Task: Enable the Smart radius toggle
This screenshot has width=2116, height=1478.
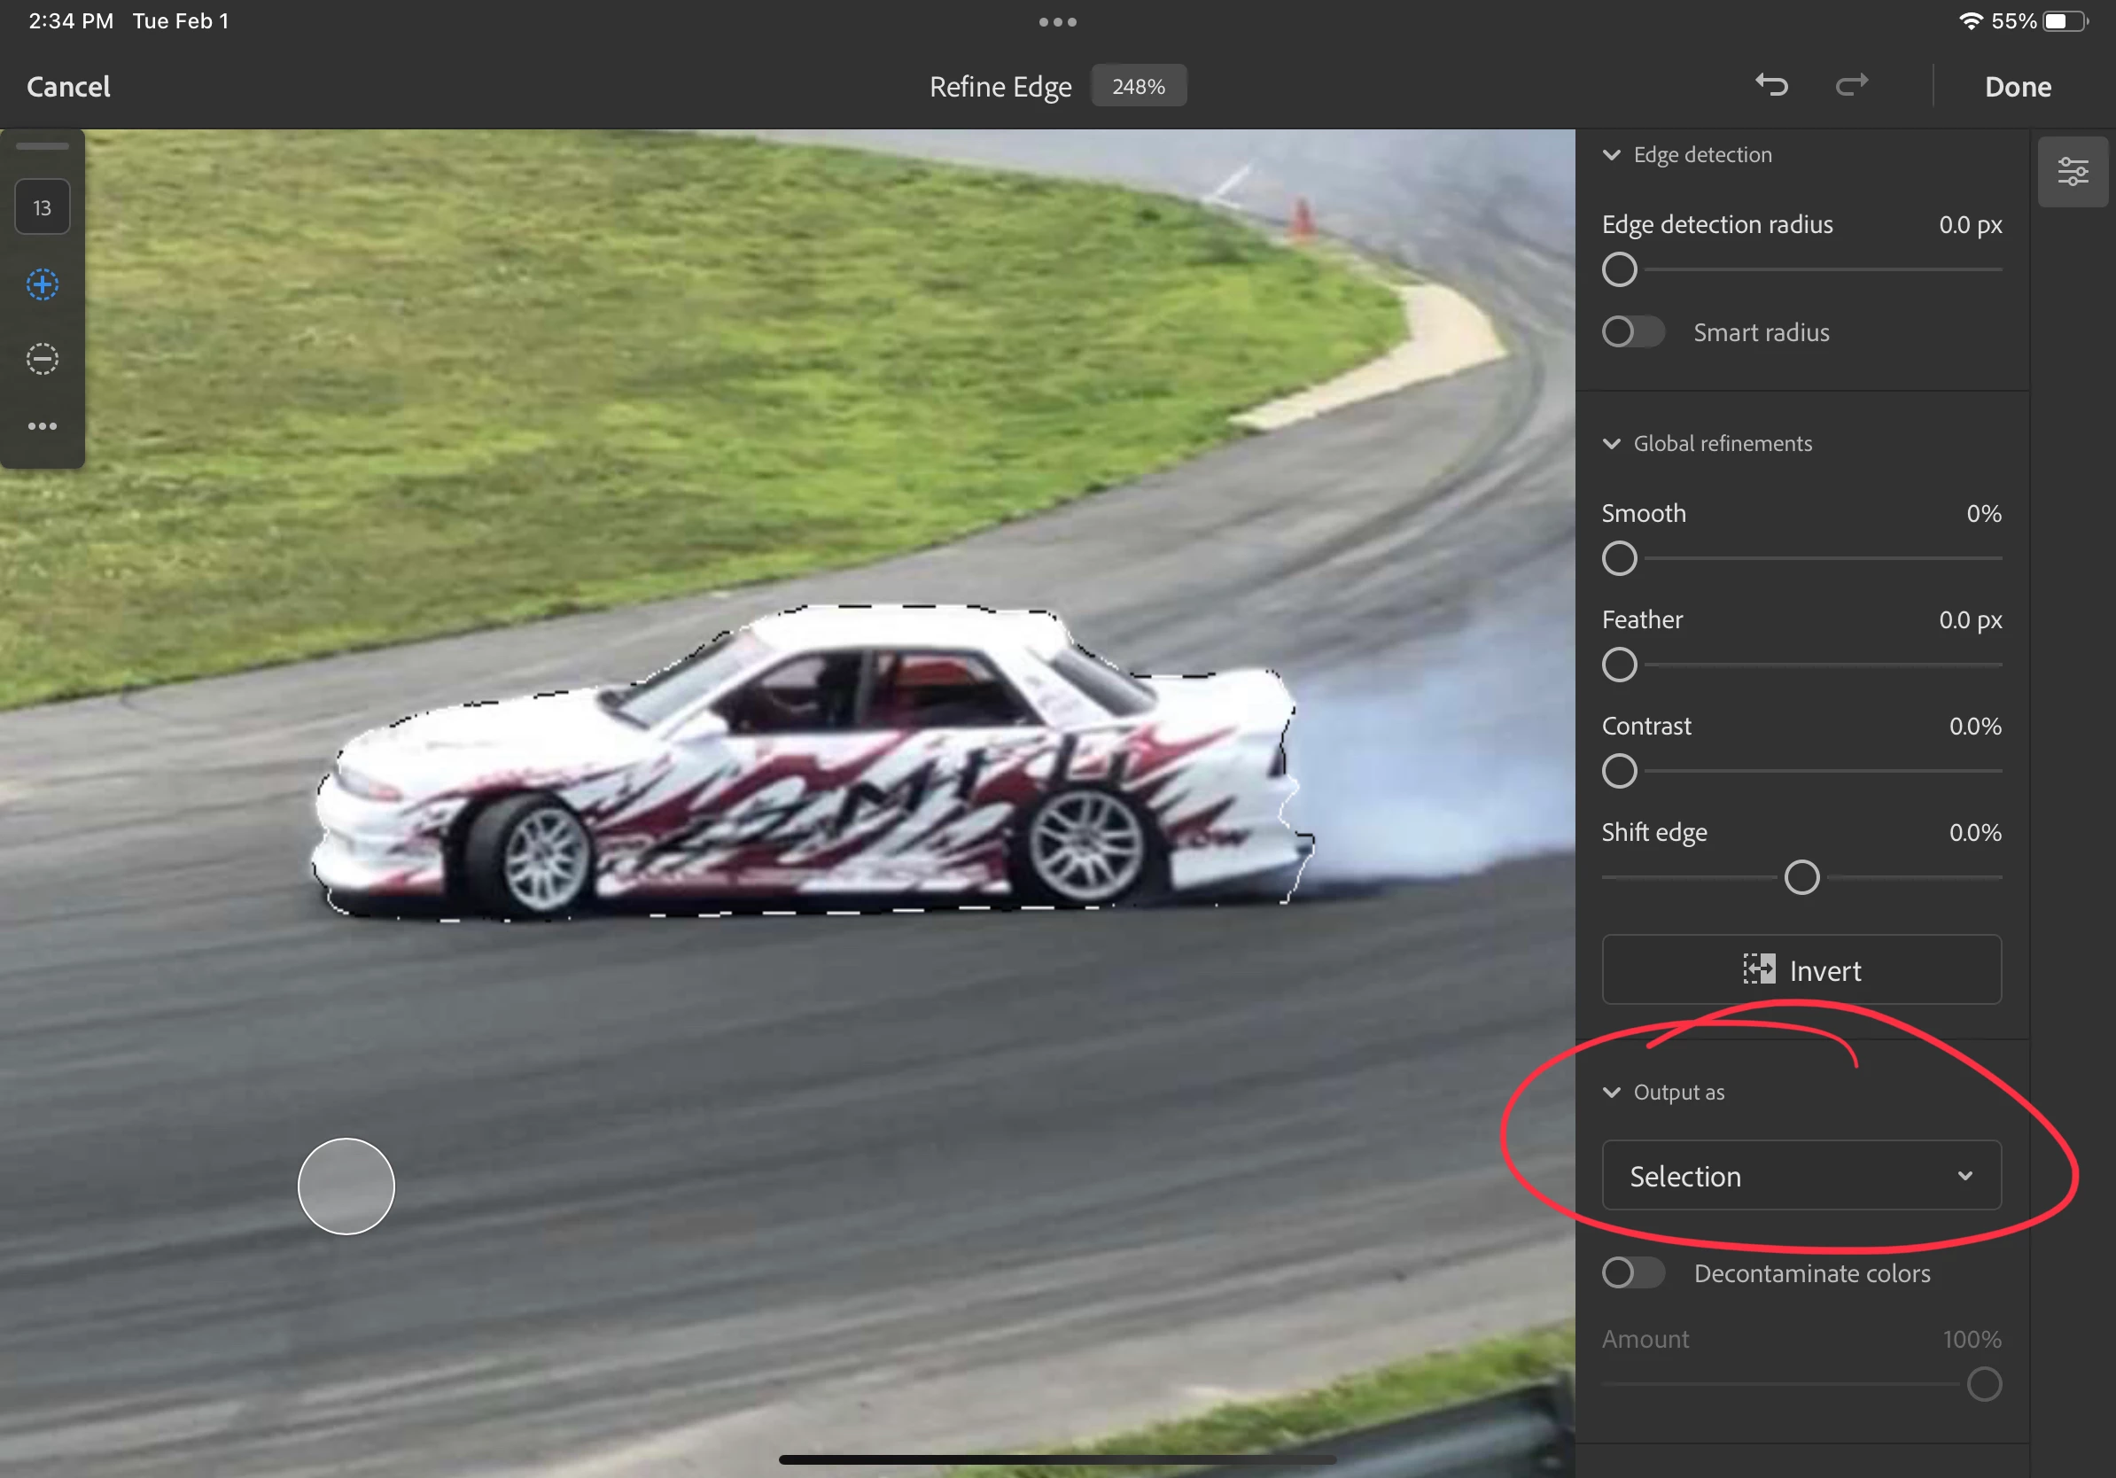Action: (x=1632, y=331)
